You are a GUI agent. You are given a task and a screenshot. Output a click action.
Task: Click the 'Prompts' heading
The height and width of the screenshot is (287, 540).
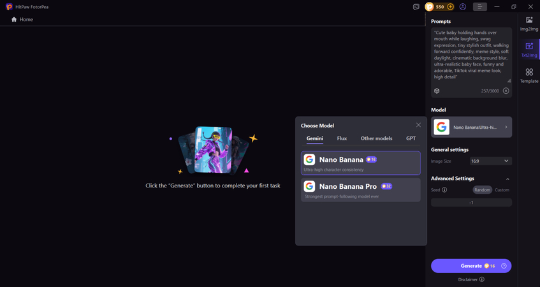(x=441, y=21)
